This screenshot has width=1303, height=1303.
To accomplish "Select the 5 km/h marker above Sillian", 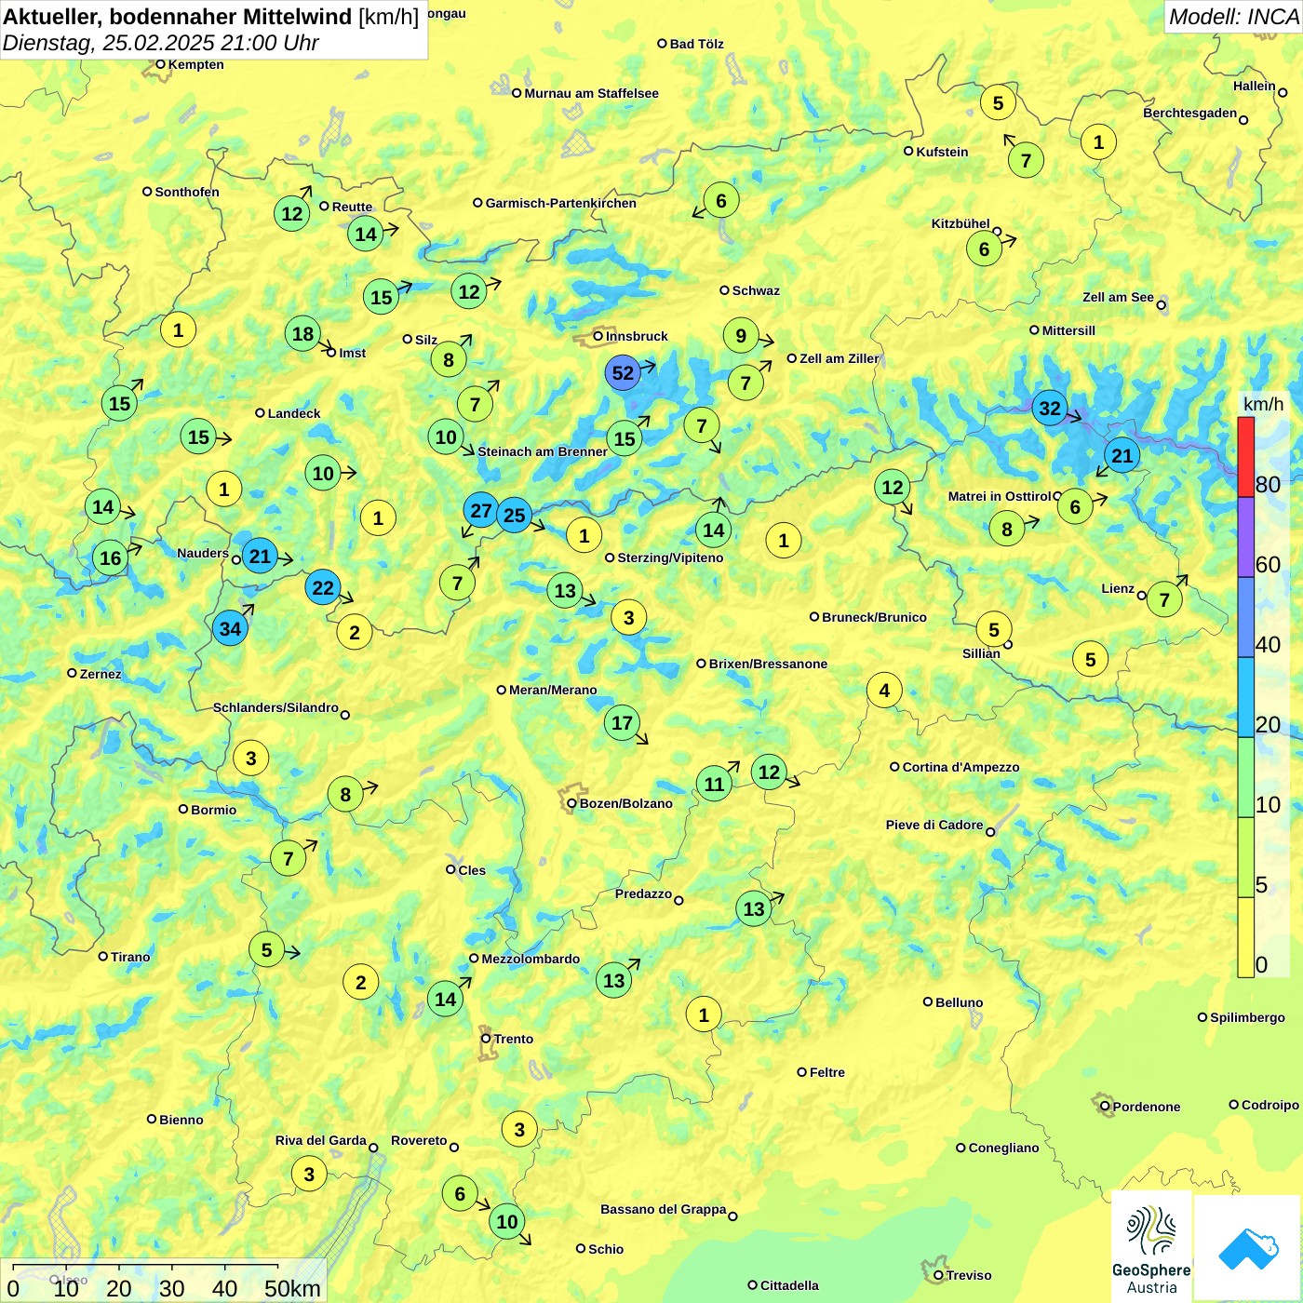I will tap(994, 629).
